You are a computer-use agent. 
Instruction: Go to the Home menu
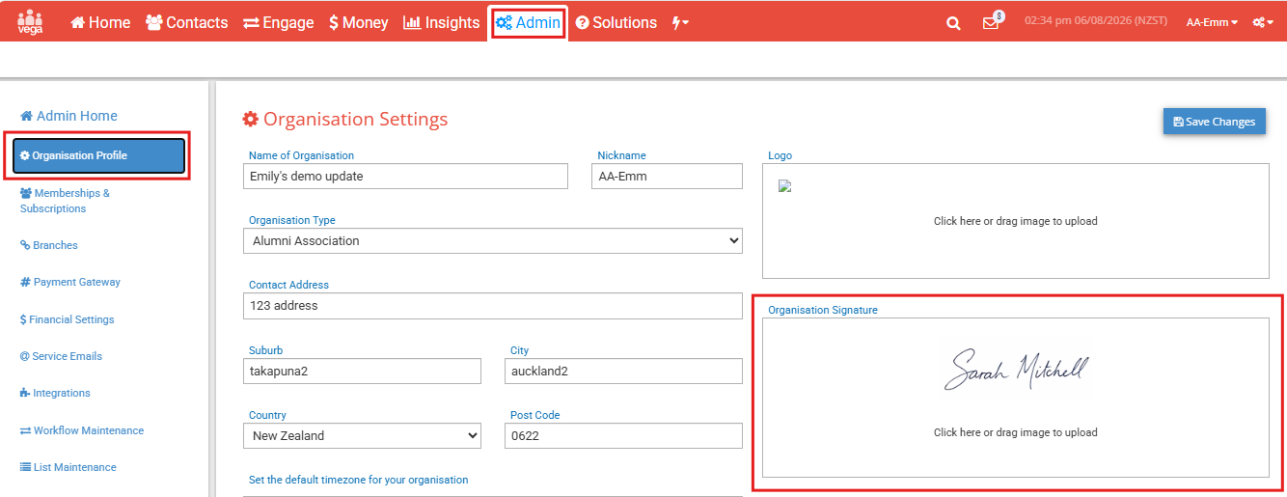click(100, 22)
